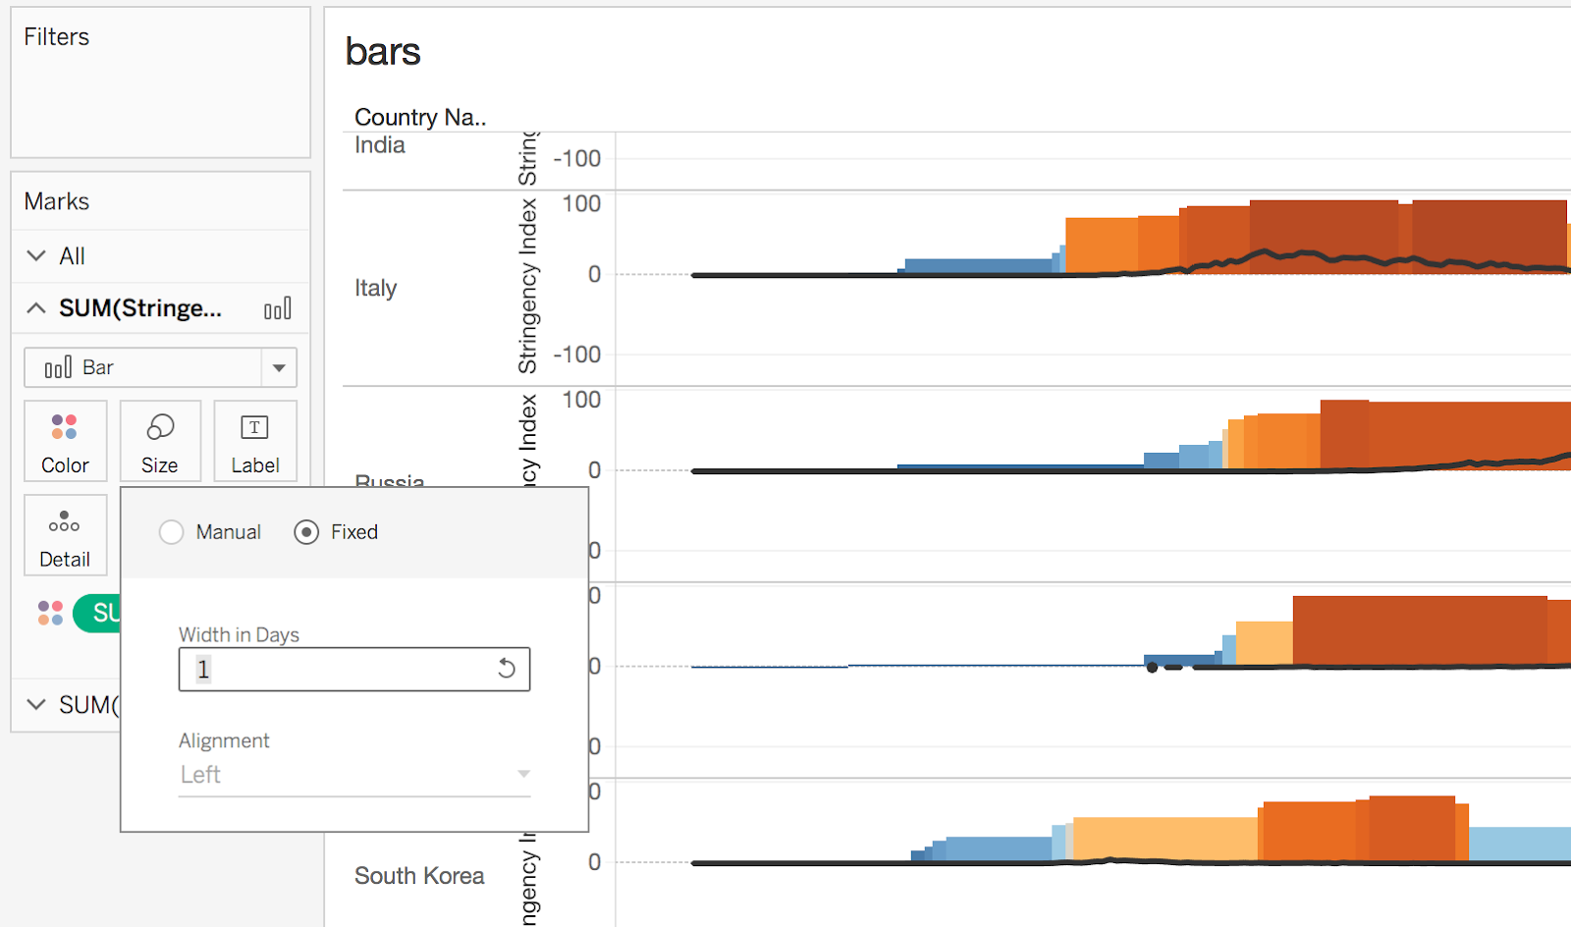Open the Label marks card
1571x927 pixels.
point(255,441)
